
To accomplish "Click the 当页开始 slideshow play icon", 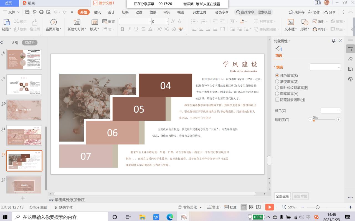I will pos(54,22).
